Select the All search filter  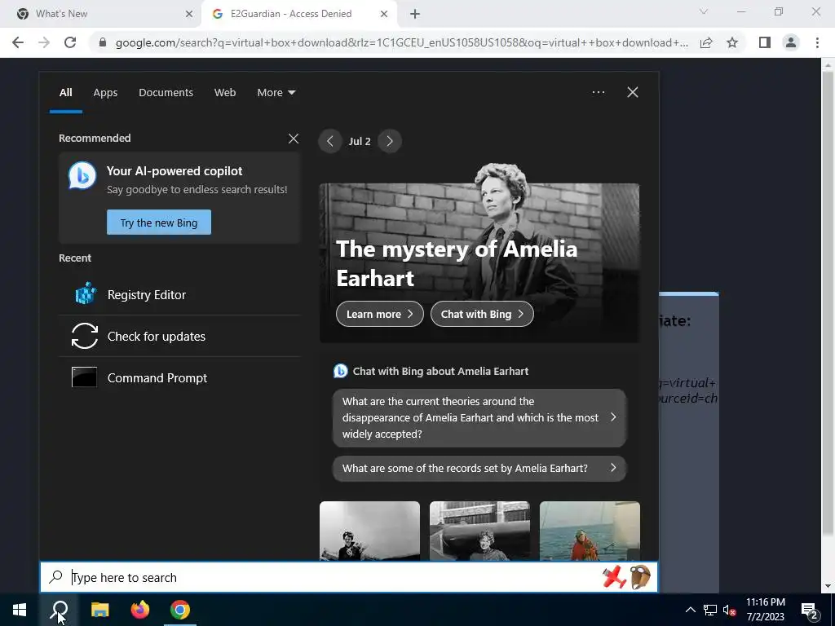click(x=65, y=93)
